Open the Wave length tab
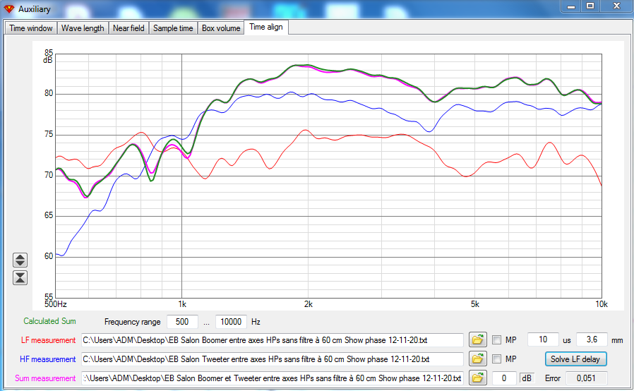Viewport: 634px width, 391px height. click(83, 28)
